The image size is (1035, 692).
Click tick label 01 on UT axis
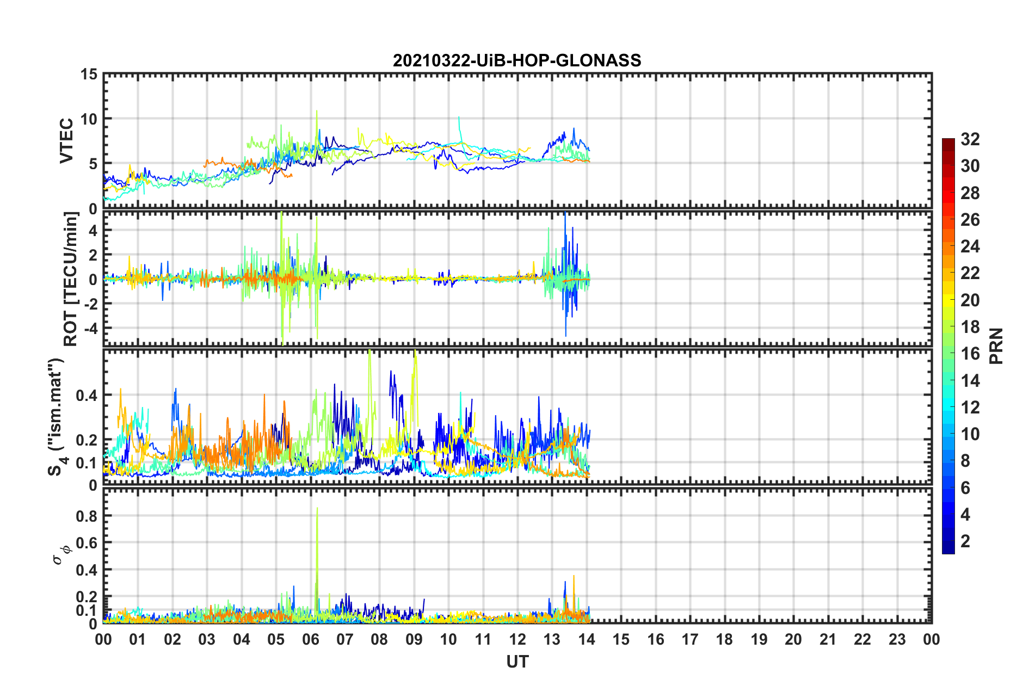(138, 639)
